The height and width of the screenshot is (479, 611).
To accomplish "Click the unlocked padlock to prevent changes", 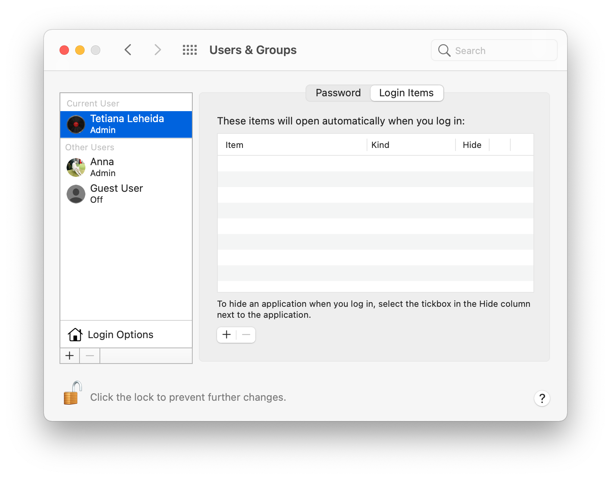I will point(71,396).
